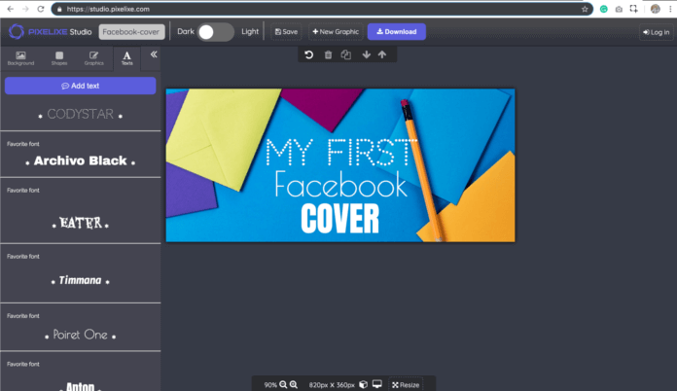The height and width of the screenshot is (391, 677).
Task: Bring layer forward with the up arrow
Action: coord(382,55)
